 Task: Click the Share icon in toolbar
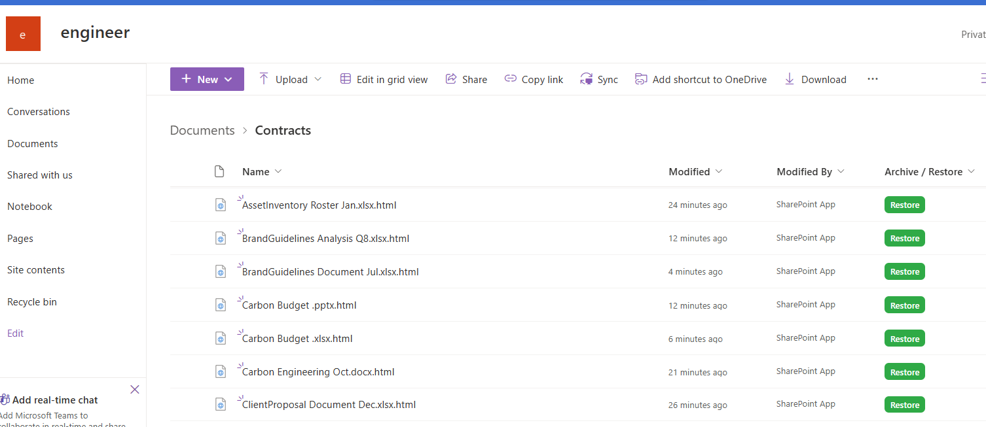click(x=451, y=79)
